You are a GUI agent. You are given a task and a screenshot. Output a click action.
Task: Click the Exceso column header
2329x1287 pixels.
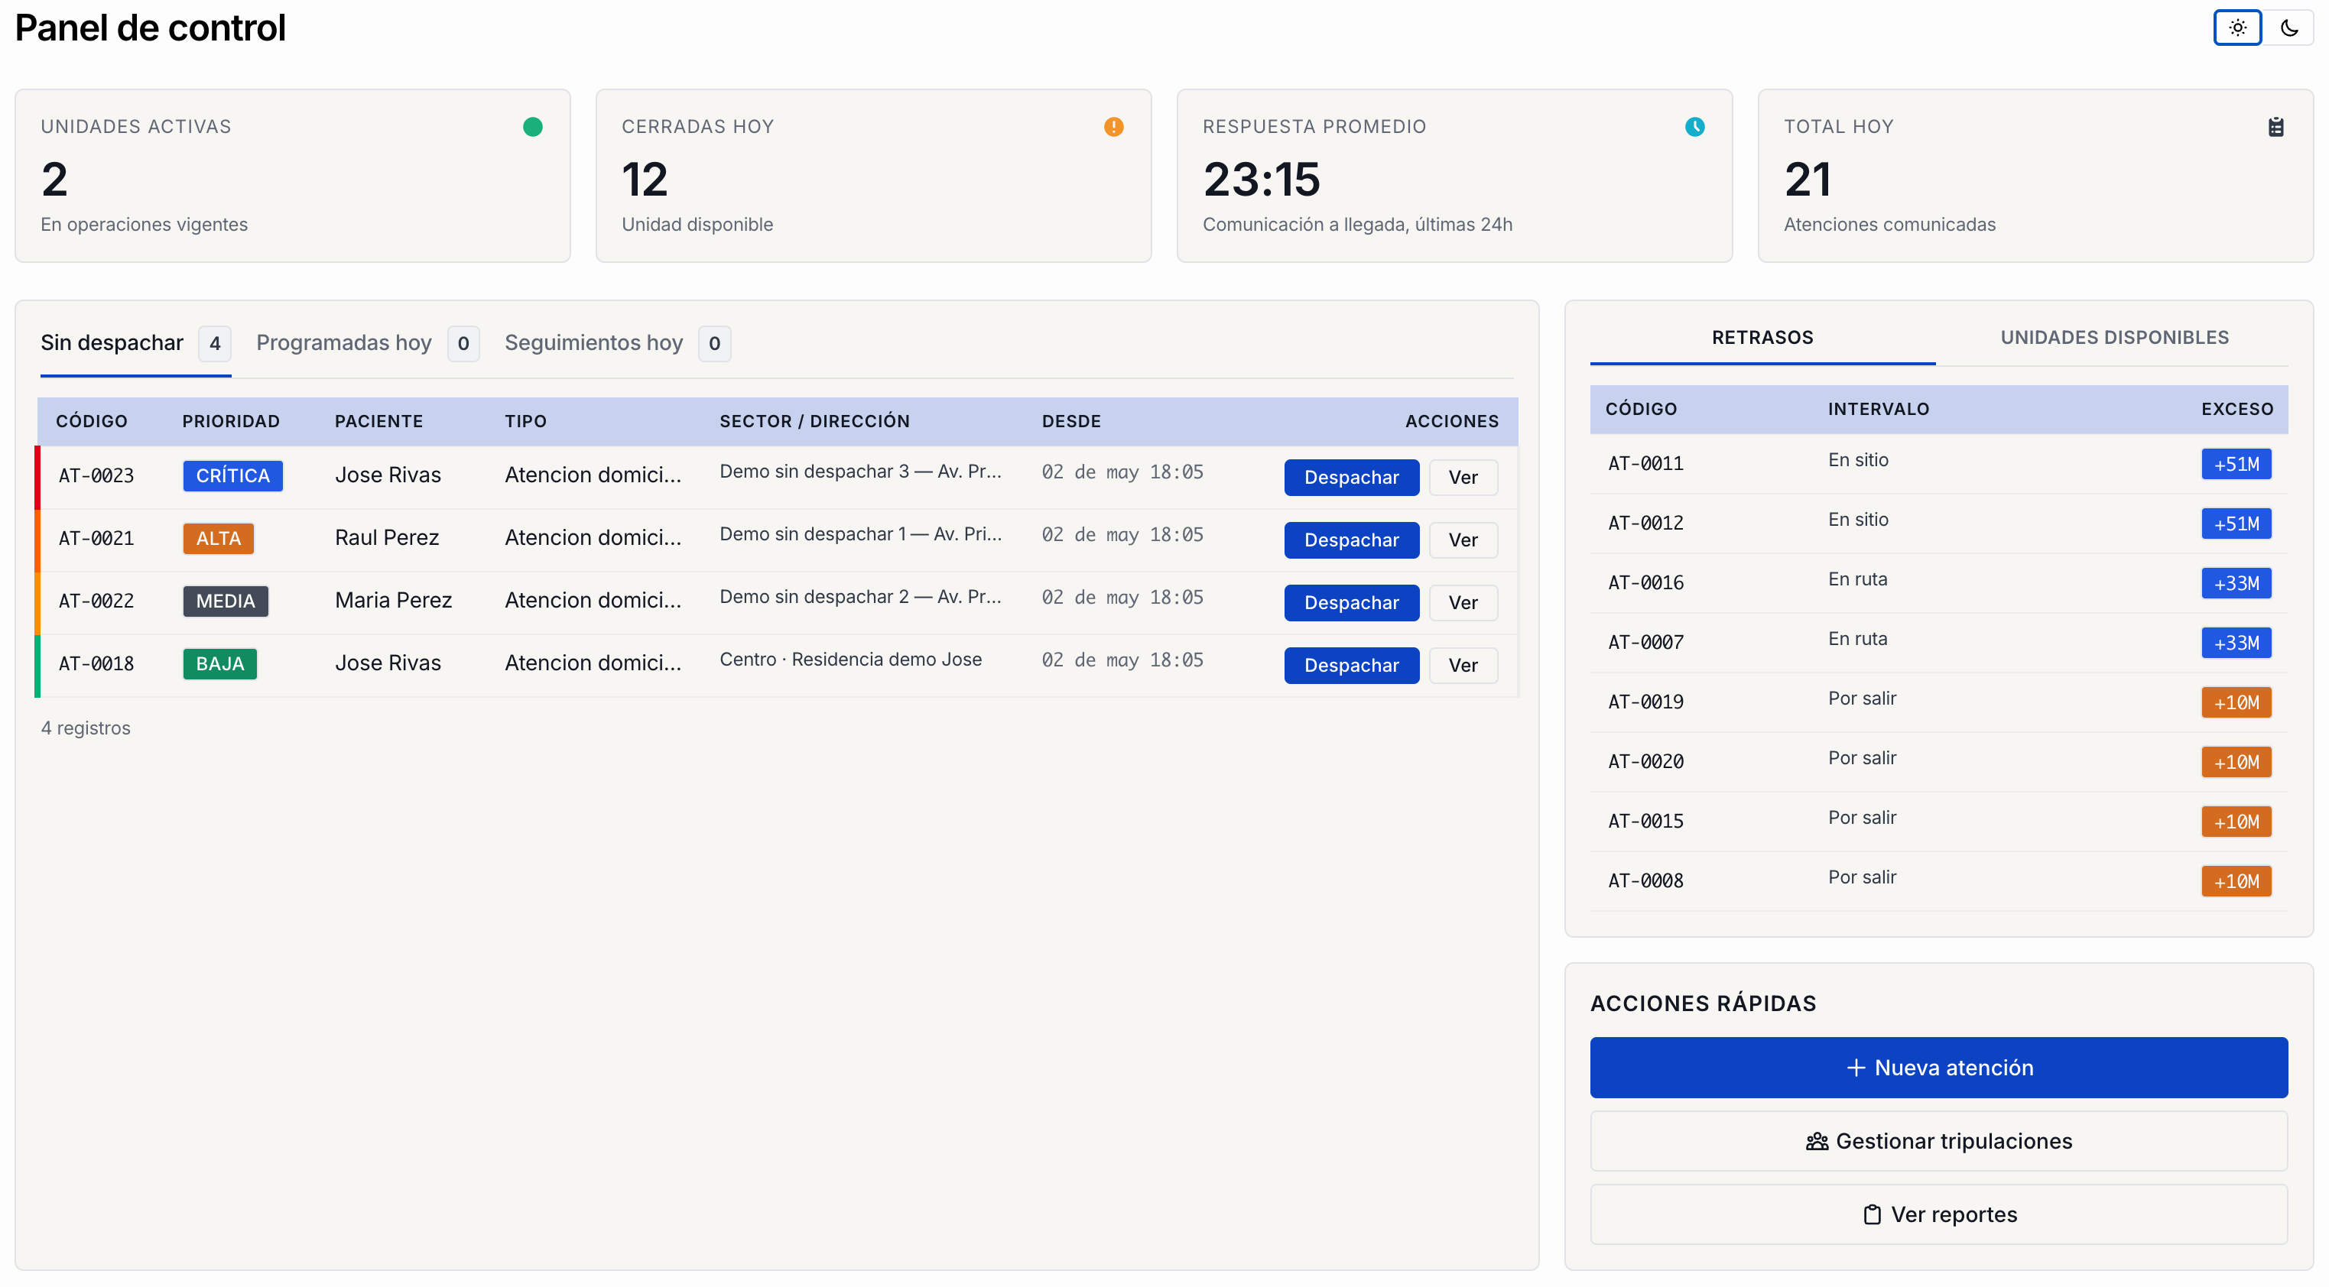click(x=2236, y=410)
